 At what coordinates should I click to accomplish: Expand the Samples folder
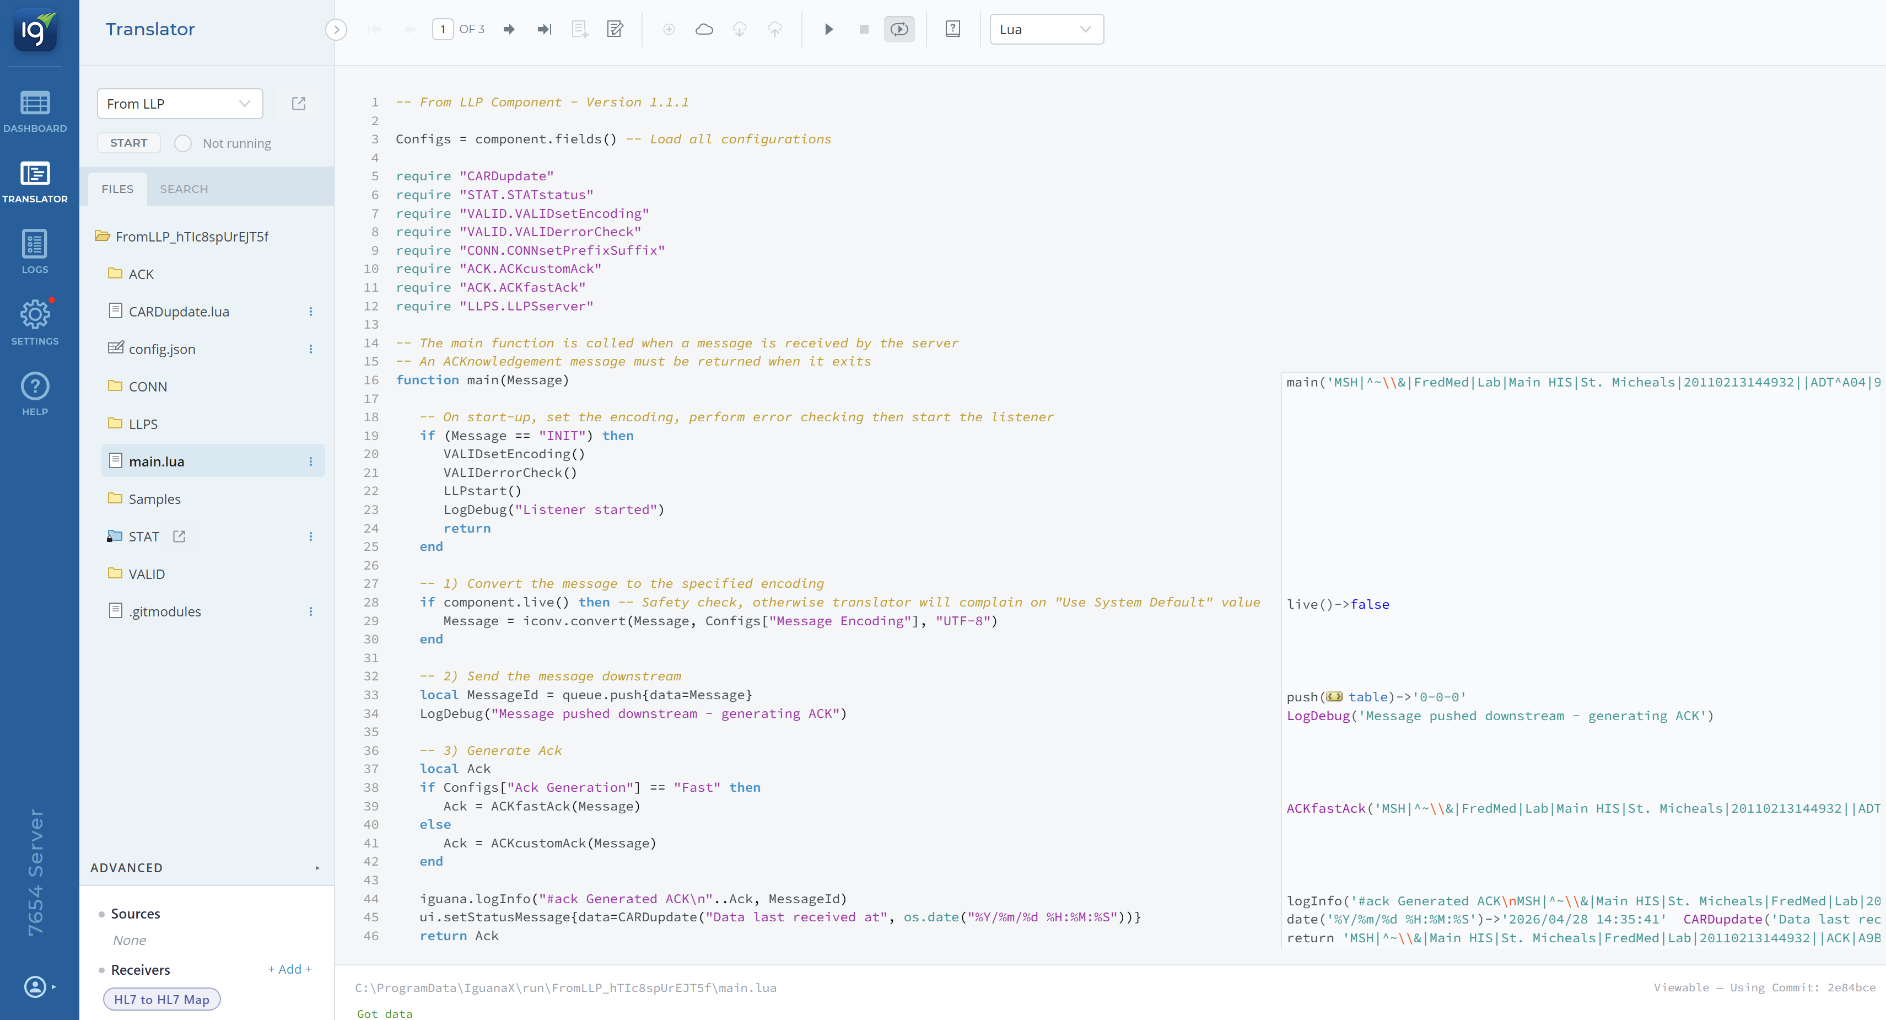point(144,498)
